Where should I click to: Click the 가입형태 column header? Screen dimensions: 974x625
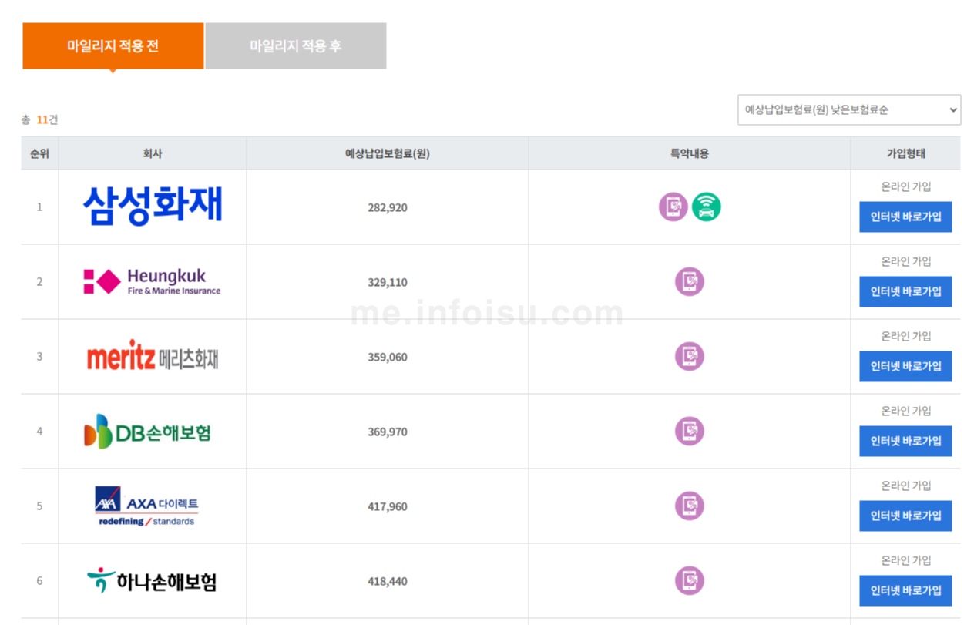pos(905,153)
